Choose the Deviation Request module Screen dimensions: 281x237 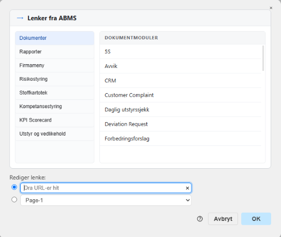pos(181,124)
